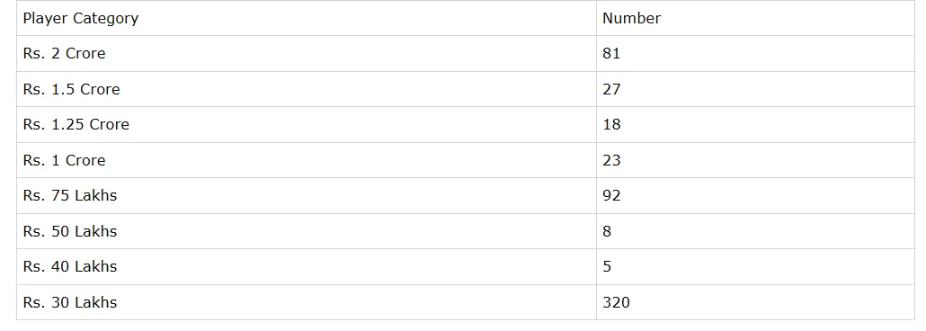This screenshot has width=926, height=331.
Task: Click the Number column header
Action: (x=755, y=18)
